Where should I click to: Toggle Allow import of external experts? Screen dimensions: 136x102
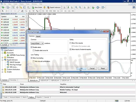(70, 49)
